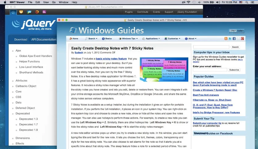Open See which sites have been visited link

(218, 84)
